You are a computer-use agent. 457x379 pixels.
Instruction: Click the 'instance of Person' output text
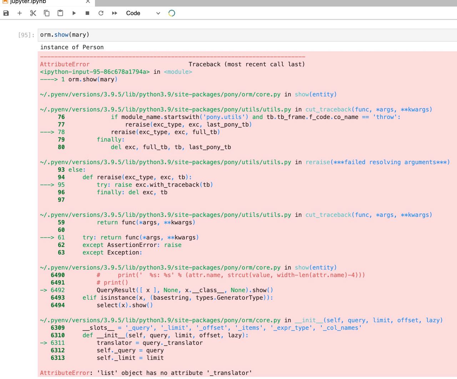72,47
